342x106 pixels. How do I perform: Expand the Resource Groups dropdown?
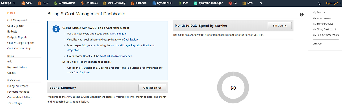pyautogui.click(x=8, y=3)
